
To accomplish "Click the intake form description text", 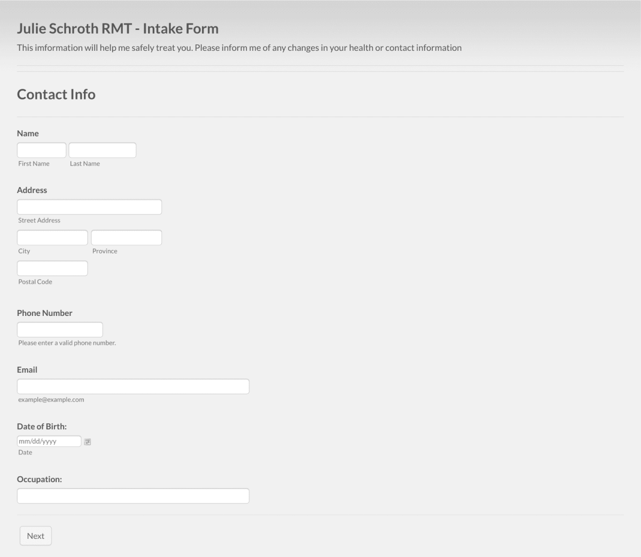I will [x=239, y=48].
